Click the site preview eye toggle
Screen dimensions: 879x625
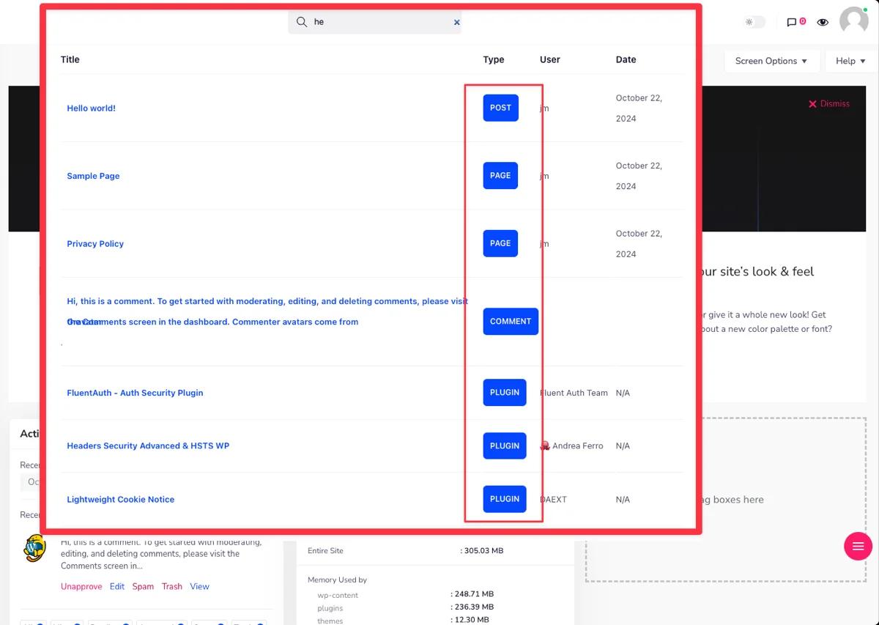click(823, 22)
